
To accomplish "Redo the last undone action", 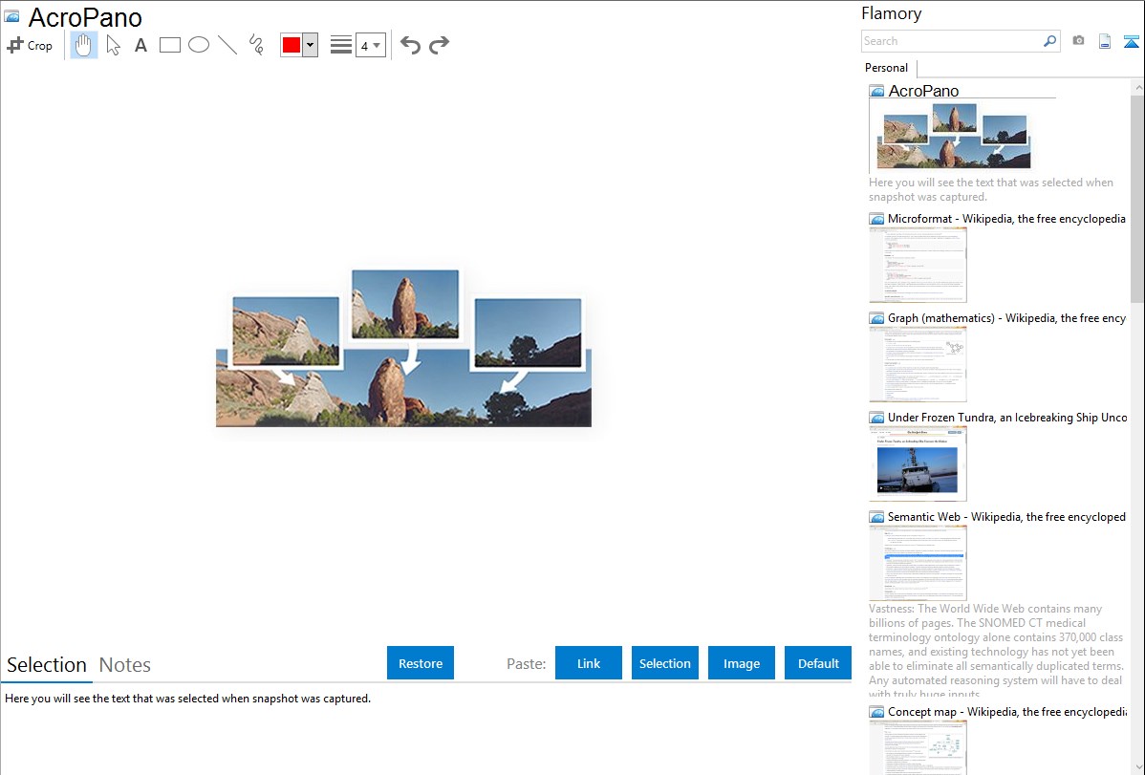I will (439, 45).
